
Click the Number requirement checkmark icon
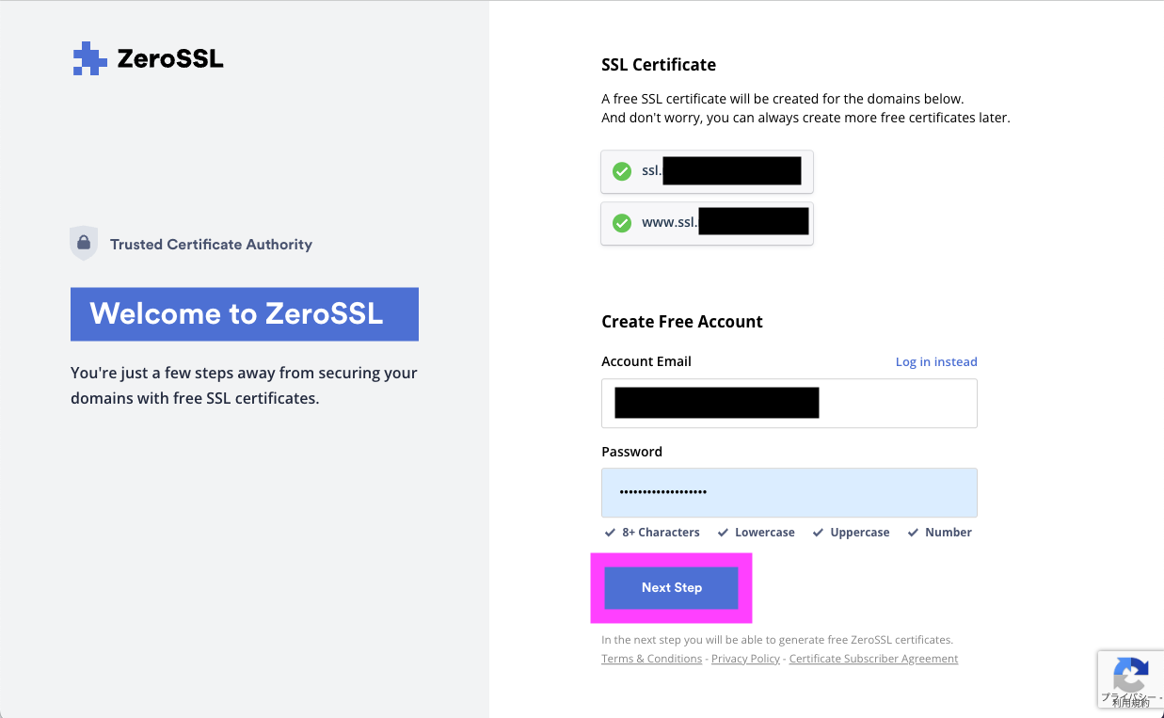912,532
